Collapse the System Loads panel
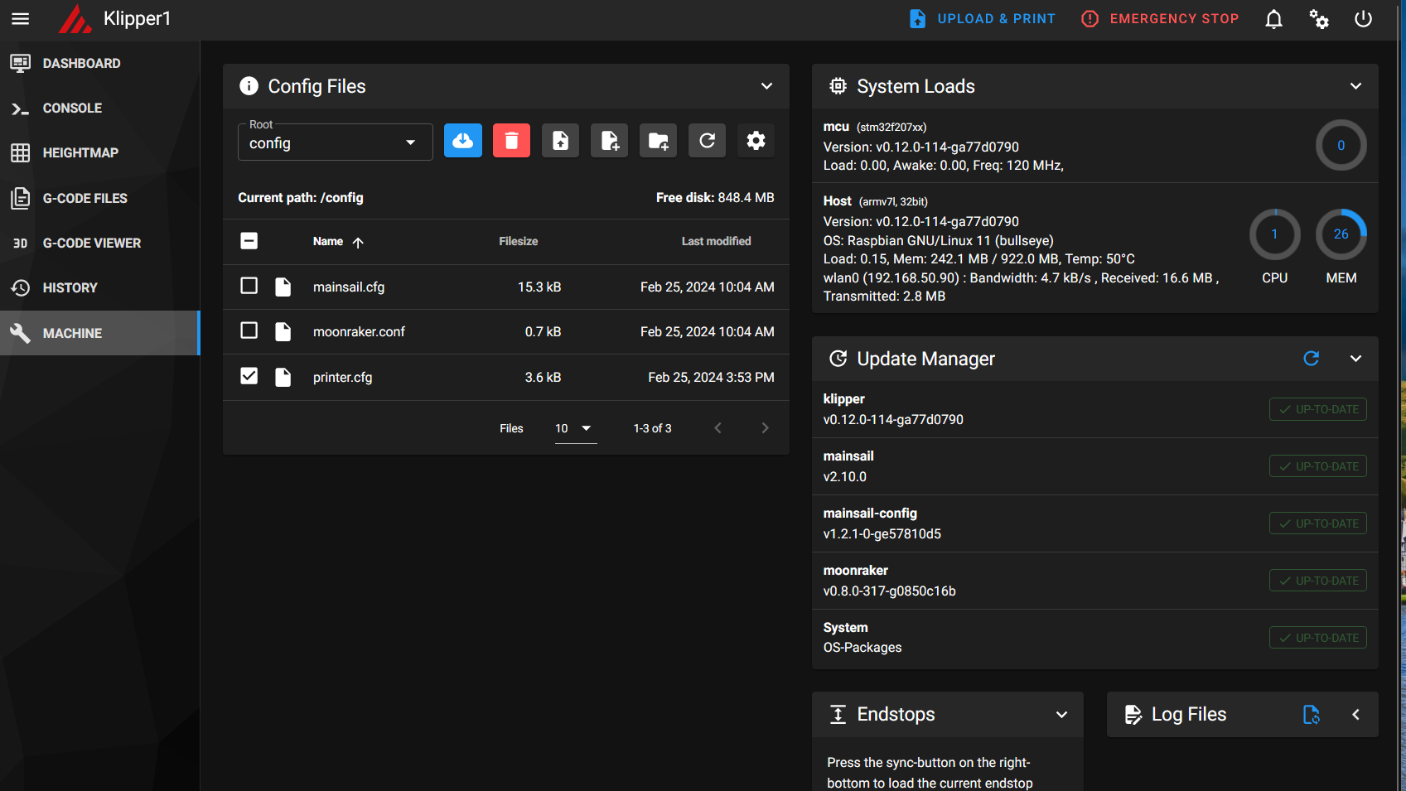 pyautogui.click(x=1355, y=86)
